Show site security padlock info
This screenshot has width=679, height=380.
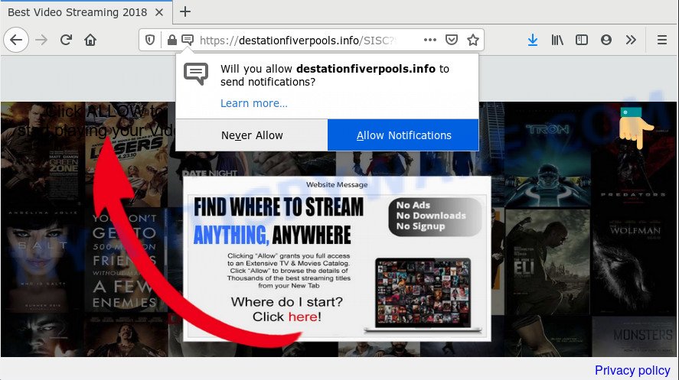tap(172, 41)
